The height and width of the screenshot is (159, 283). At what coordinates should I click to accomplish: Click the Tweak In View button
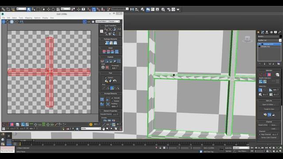[269, 109]
